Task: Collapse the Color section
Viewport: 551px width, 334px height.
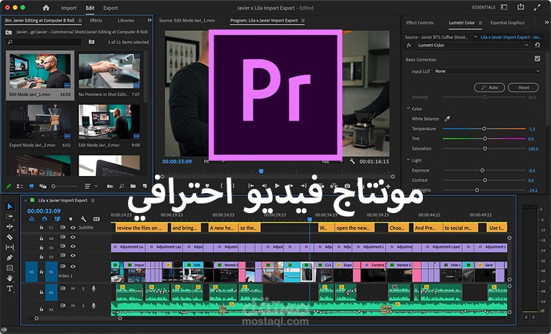Action: coord(408,109)
